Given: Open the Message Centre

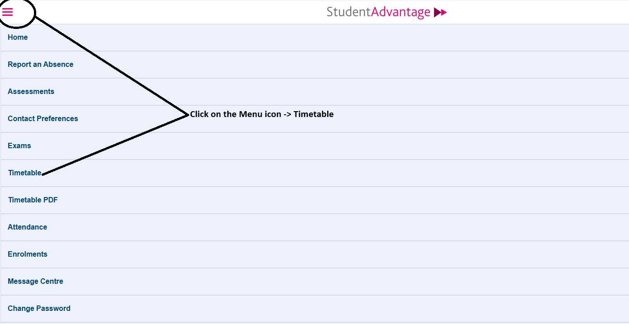Looking at the screenshot, I should (x=314, y=282).
